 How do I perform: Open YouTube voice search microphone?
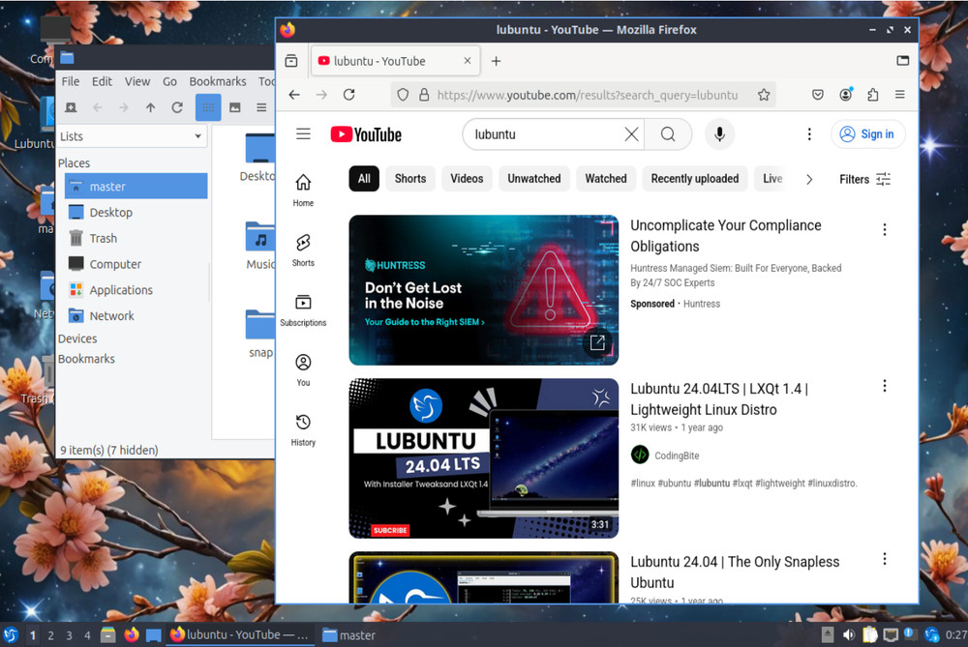coord(719,133)
